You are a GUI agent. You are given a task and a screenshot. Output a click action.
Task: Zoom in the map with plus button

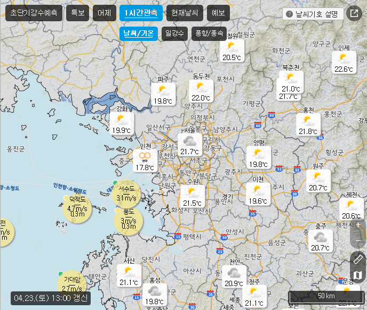(x=358, y=225)
